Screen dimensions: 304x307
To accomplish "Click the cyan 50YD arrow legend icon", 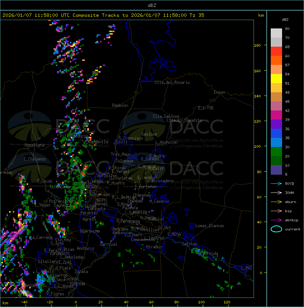I will pos(276,184).
